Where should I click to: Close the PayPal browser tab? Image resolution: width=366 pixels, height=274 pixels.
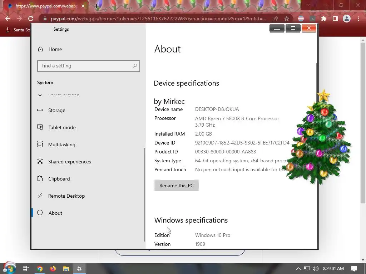[83, 6]
